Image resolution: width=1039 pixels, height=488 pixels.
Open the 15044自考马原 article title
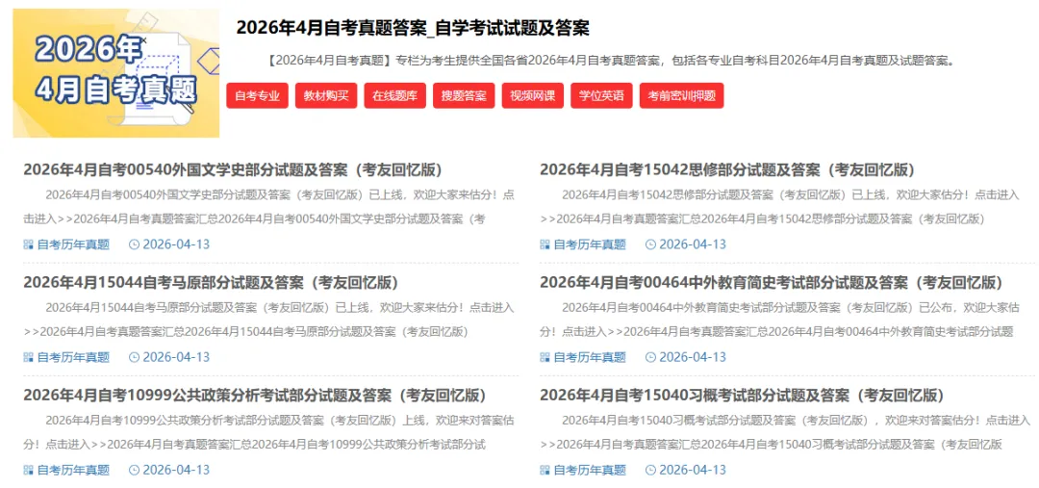pyautogui.click(x=211, y=282)
